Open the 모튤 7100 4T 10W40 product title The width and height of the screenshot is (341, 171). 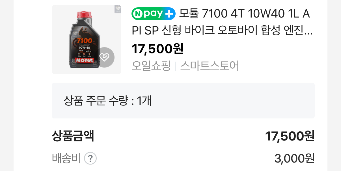click(222, 22)
